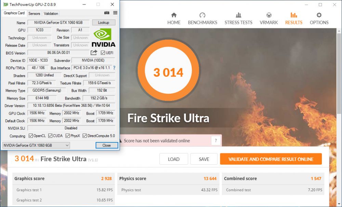Screen dimensions: 342x207
Task: Click the GPU-Z screenshot camera icon
Action: pos(107,13)
